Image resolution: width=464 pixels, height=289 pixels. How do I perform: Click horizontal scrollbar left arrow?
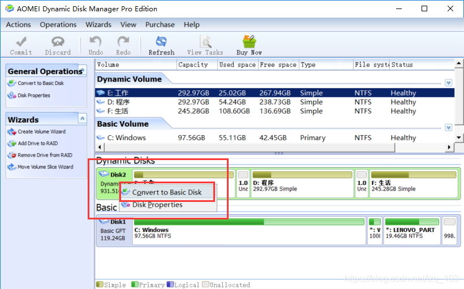click(x=100, y=147)
